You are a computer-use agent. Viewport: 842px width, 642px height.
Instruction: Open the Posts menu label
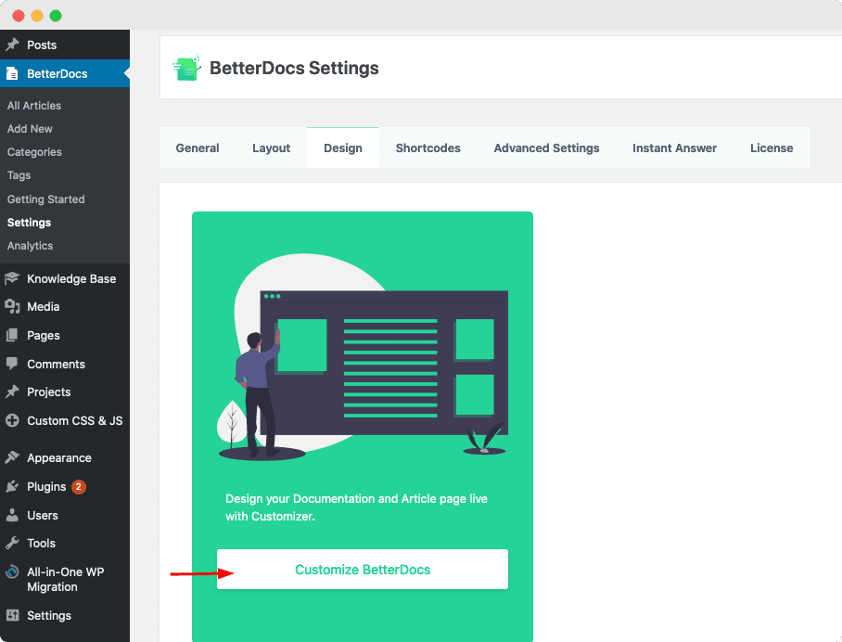[42, 45]
